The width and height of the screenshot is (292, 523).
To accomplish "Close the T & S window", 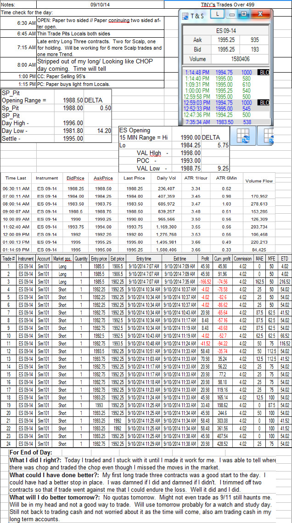I will pos(260,14).
